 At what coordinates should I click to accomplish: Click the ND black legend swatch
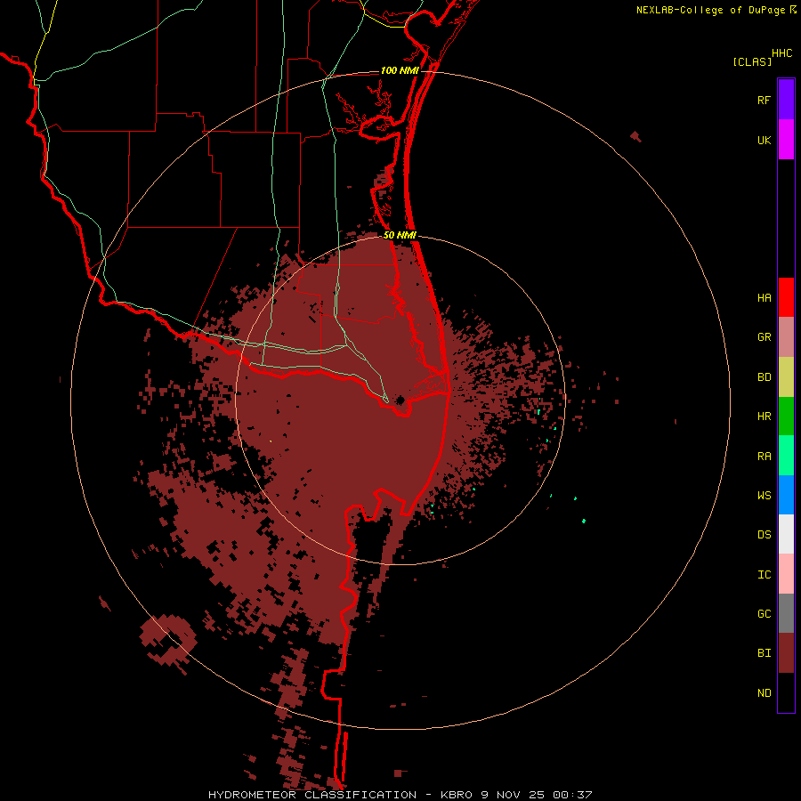786,692
